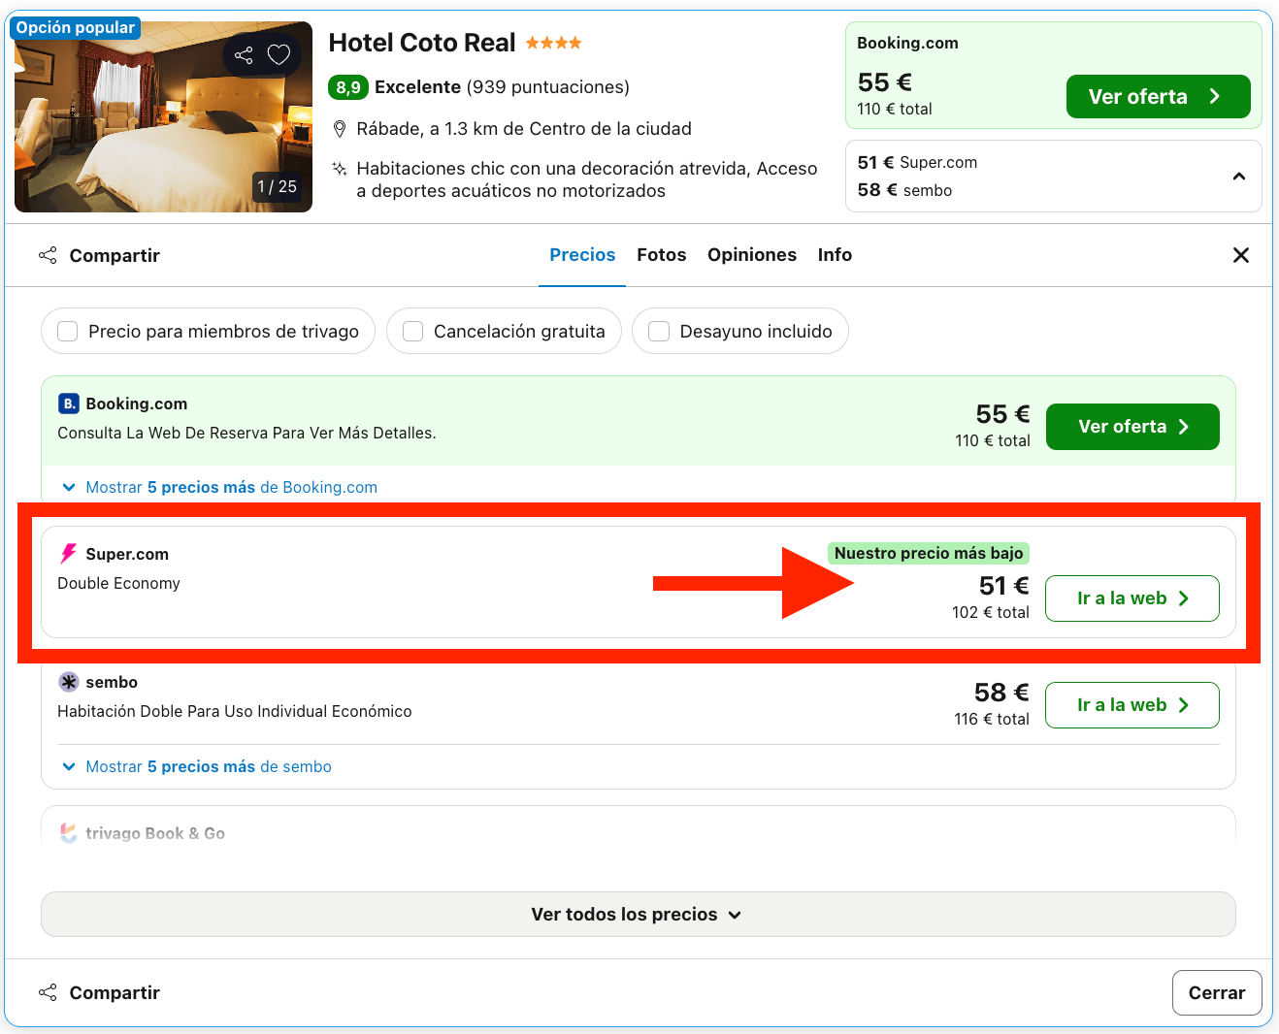Click the 102 € total Super.com price
This screenshot has width=1279, height=1034.
pyautogui.click(x=991, y=612)
